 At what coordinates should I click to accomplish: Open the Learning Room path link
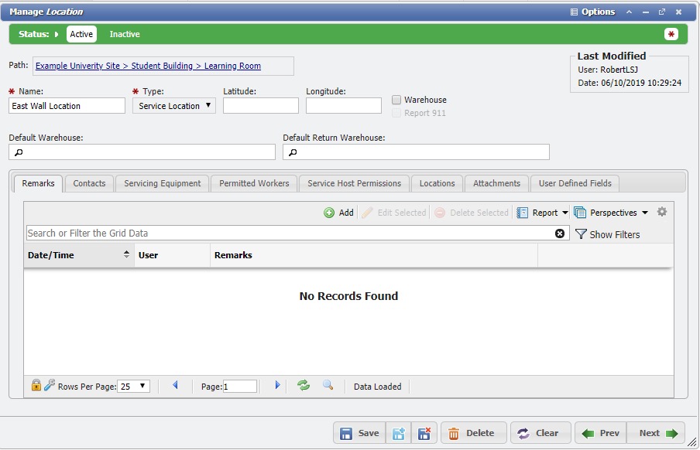(x=232, y=66)
